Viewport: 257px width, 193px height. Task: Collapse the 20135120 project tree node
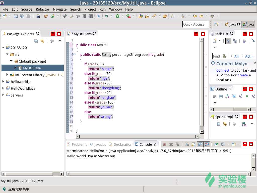3,47
